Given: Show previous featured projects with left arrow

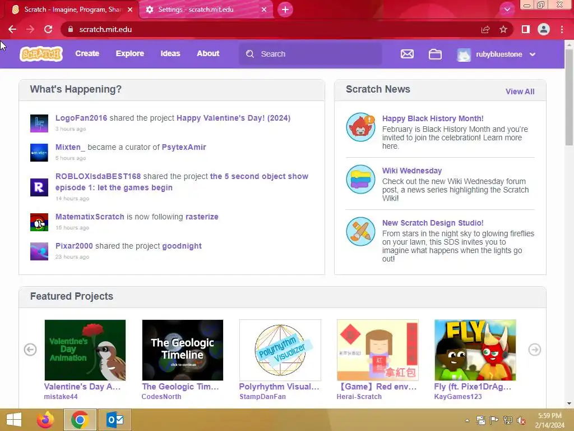Looking at the screenshot, I should (x=30, y=350).
